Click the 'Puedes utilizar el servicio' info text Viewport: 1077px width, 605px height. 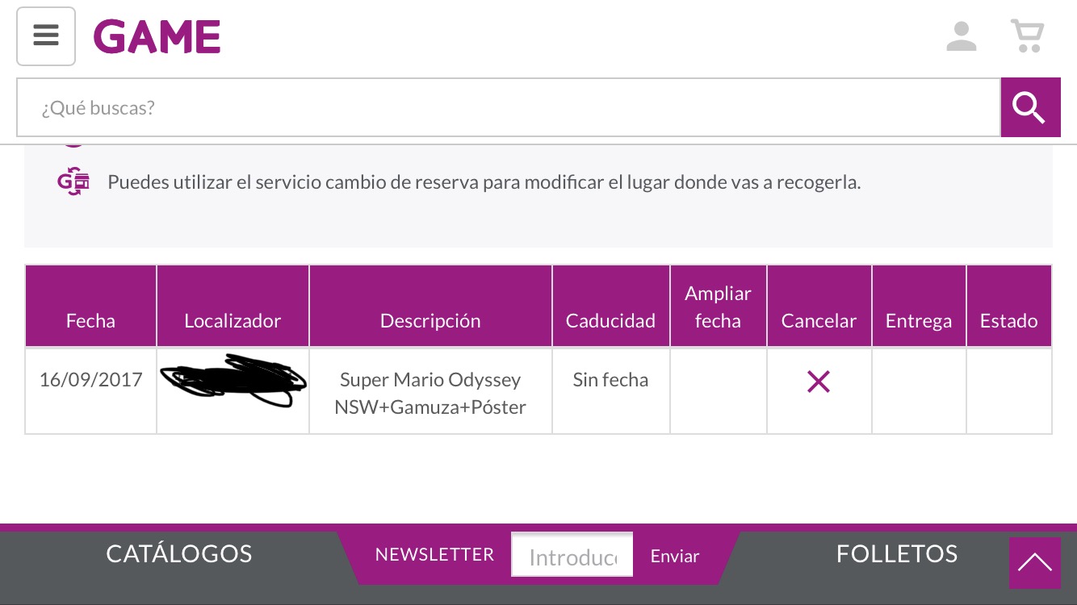(x=484, y=182)
